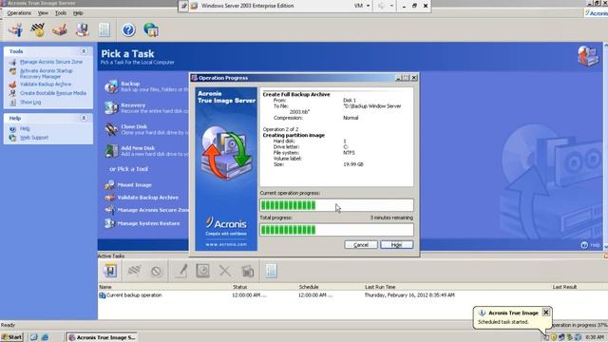
Task: Sort tasks by Last Result column header
Action: click(x=564, y=287)
